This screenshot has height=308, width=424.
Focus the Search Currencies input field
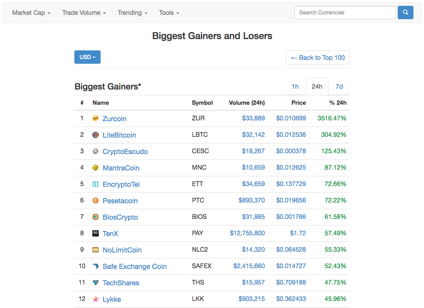click(x=345, y=13)
